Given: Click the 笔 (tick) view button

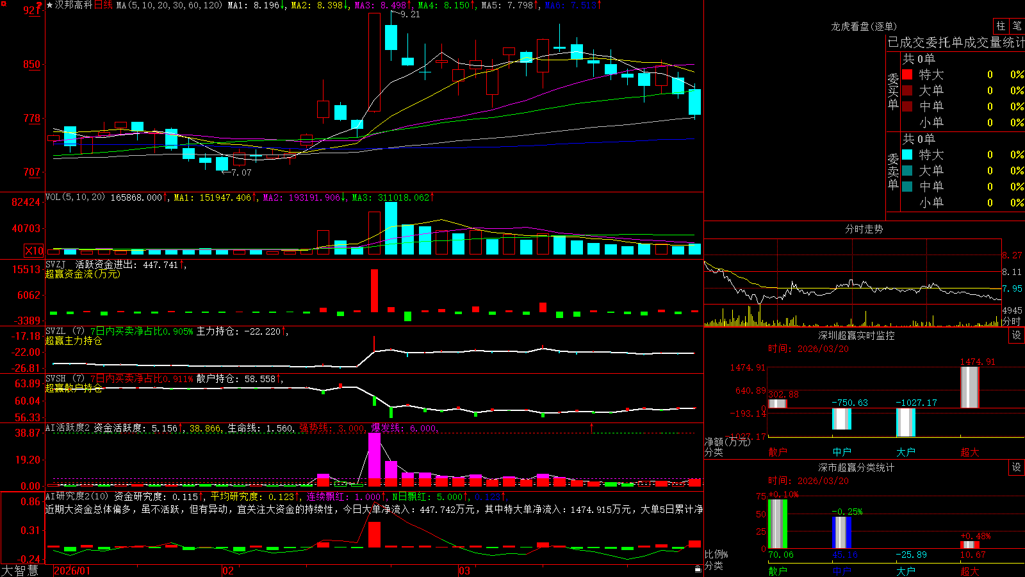Looking at the screenshot, I should (x=1017, y=26).
